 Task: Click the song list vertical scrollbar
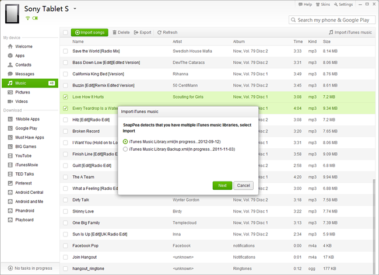374,227
